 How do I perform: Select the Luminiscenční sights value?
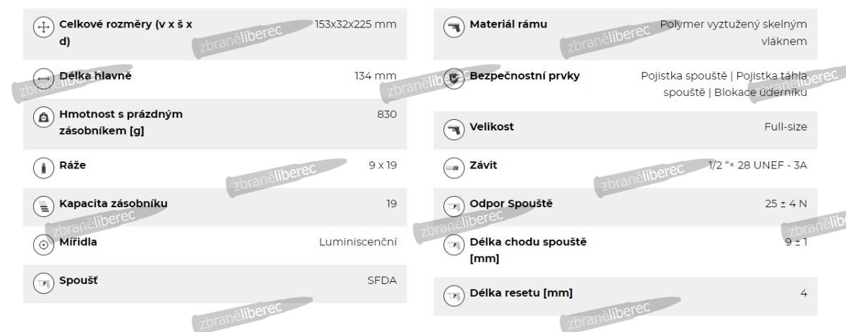(x=358, y=242)
